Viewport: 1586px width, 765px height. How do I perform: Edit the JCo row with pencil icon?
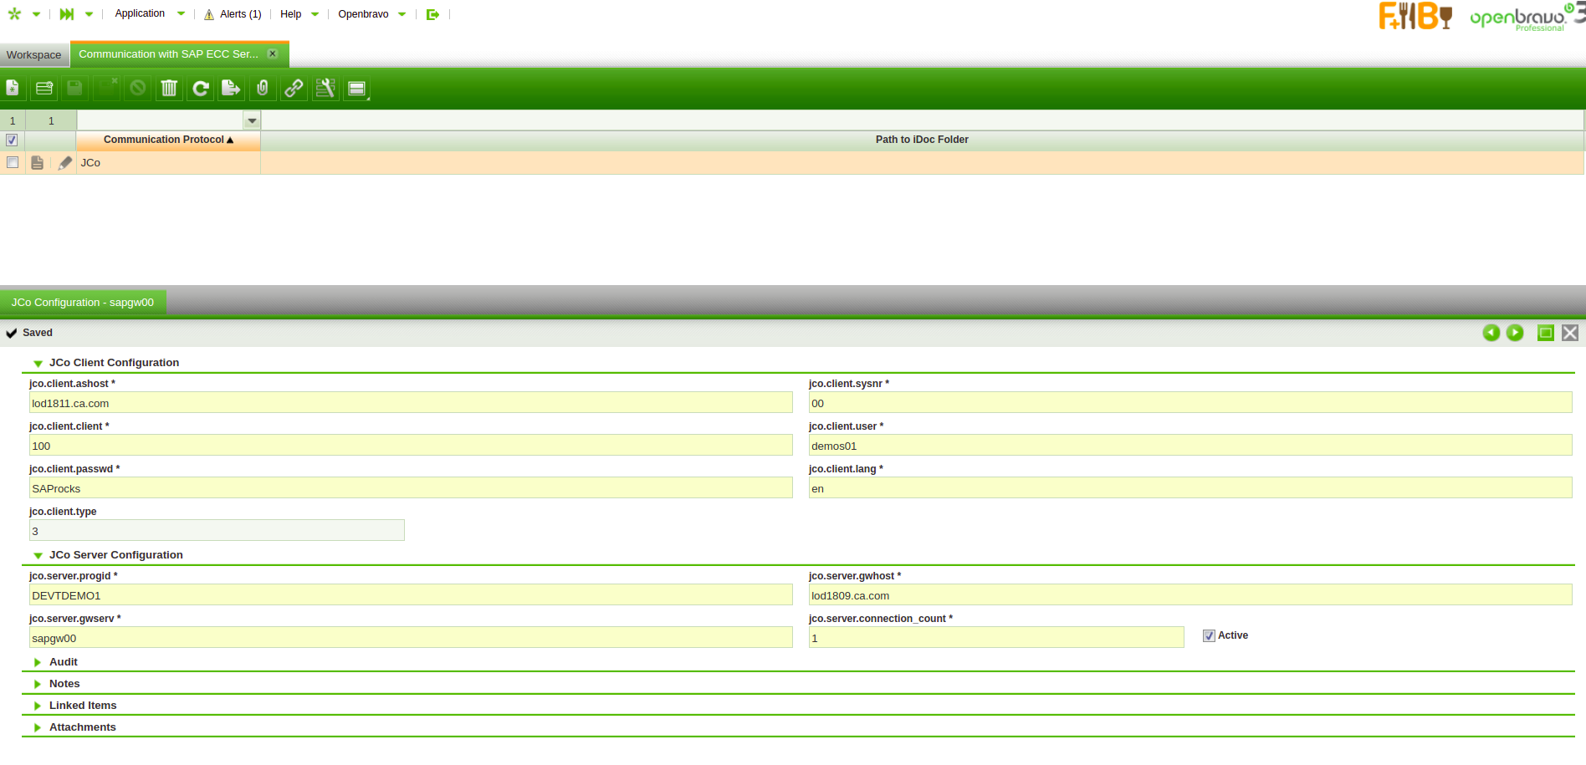(x=65, y=163)
